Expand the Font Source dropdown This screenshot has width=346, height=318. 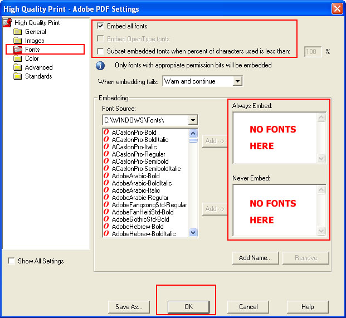coord(193,120)
